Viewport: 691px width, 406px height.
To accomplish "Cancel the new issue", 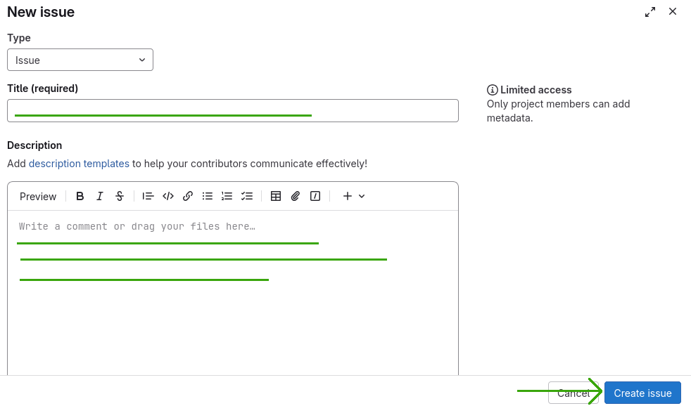I will click(573, 393).
